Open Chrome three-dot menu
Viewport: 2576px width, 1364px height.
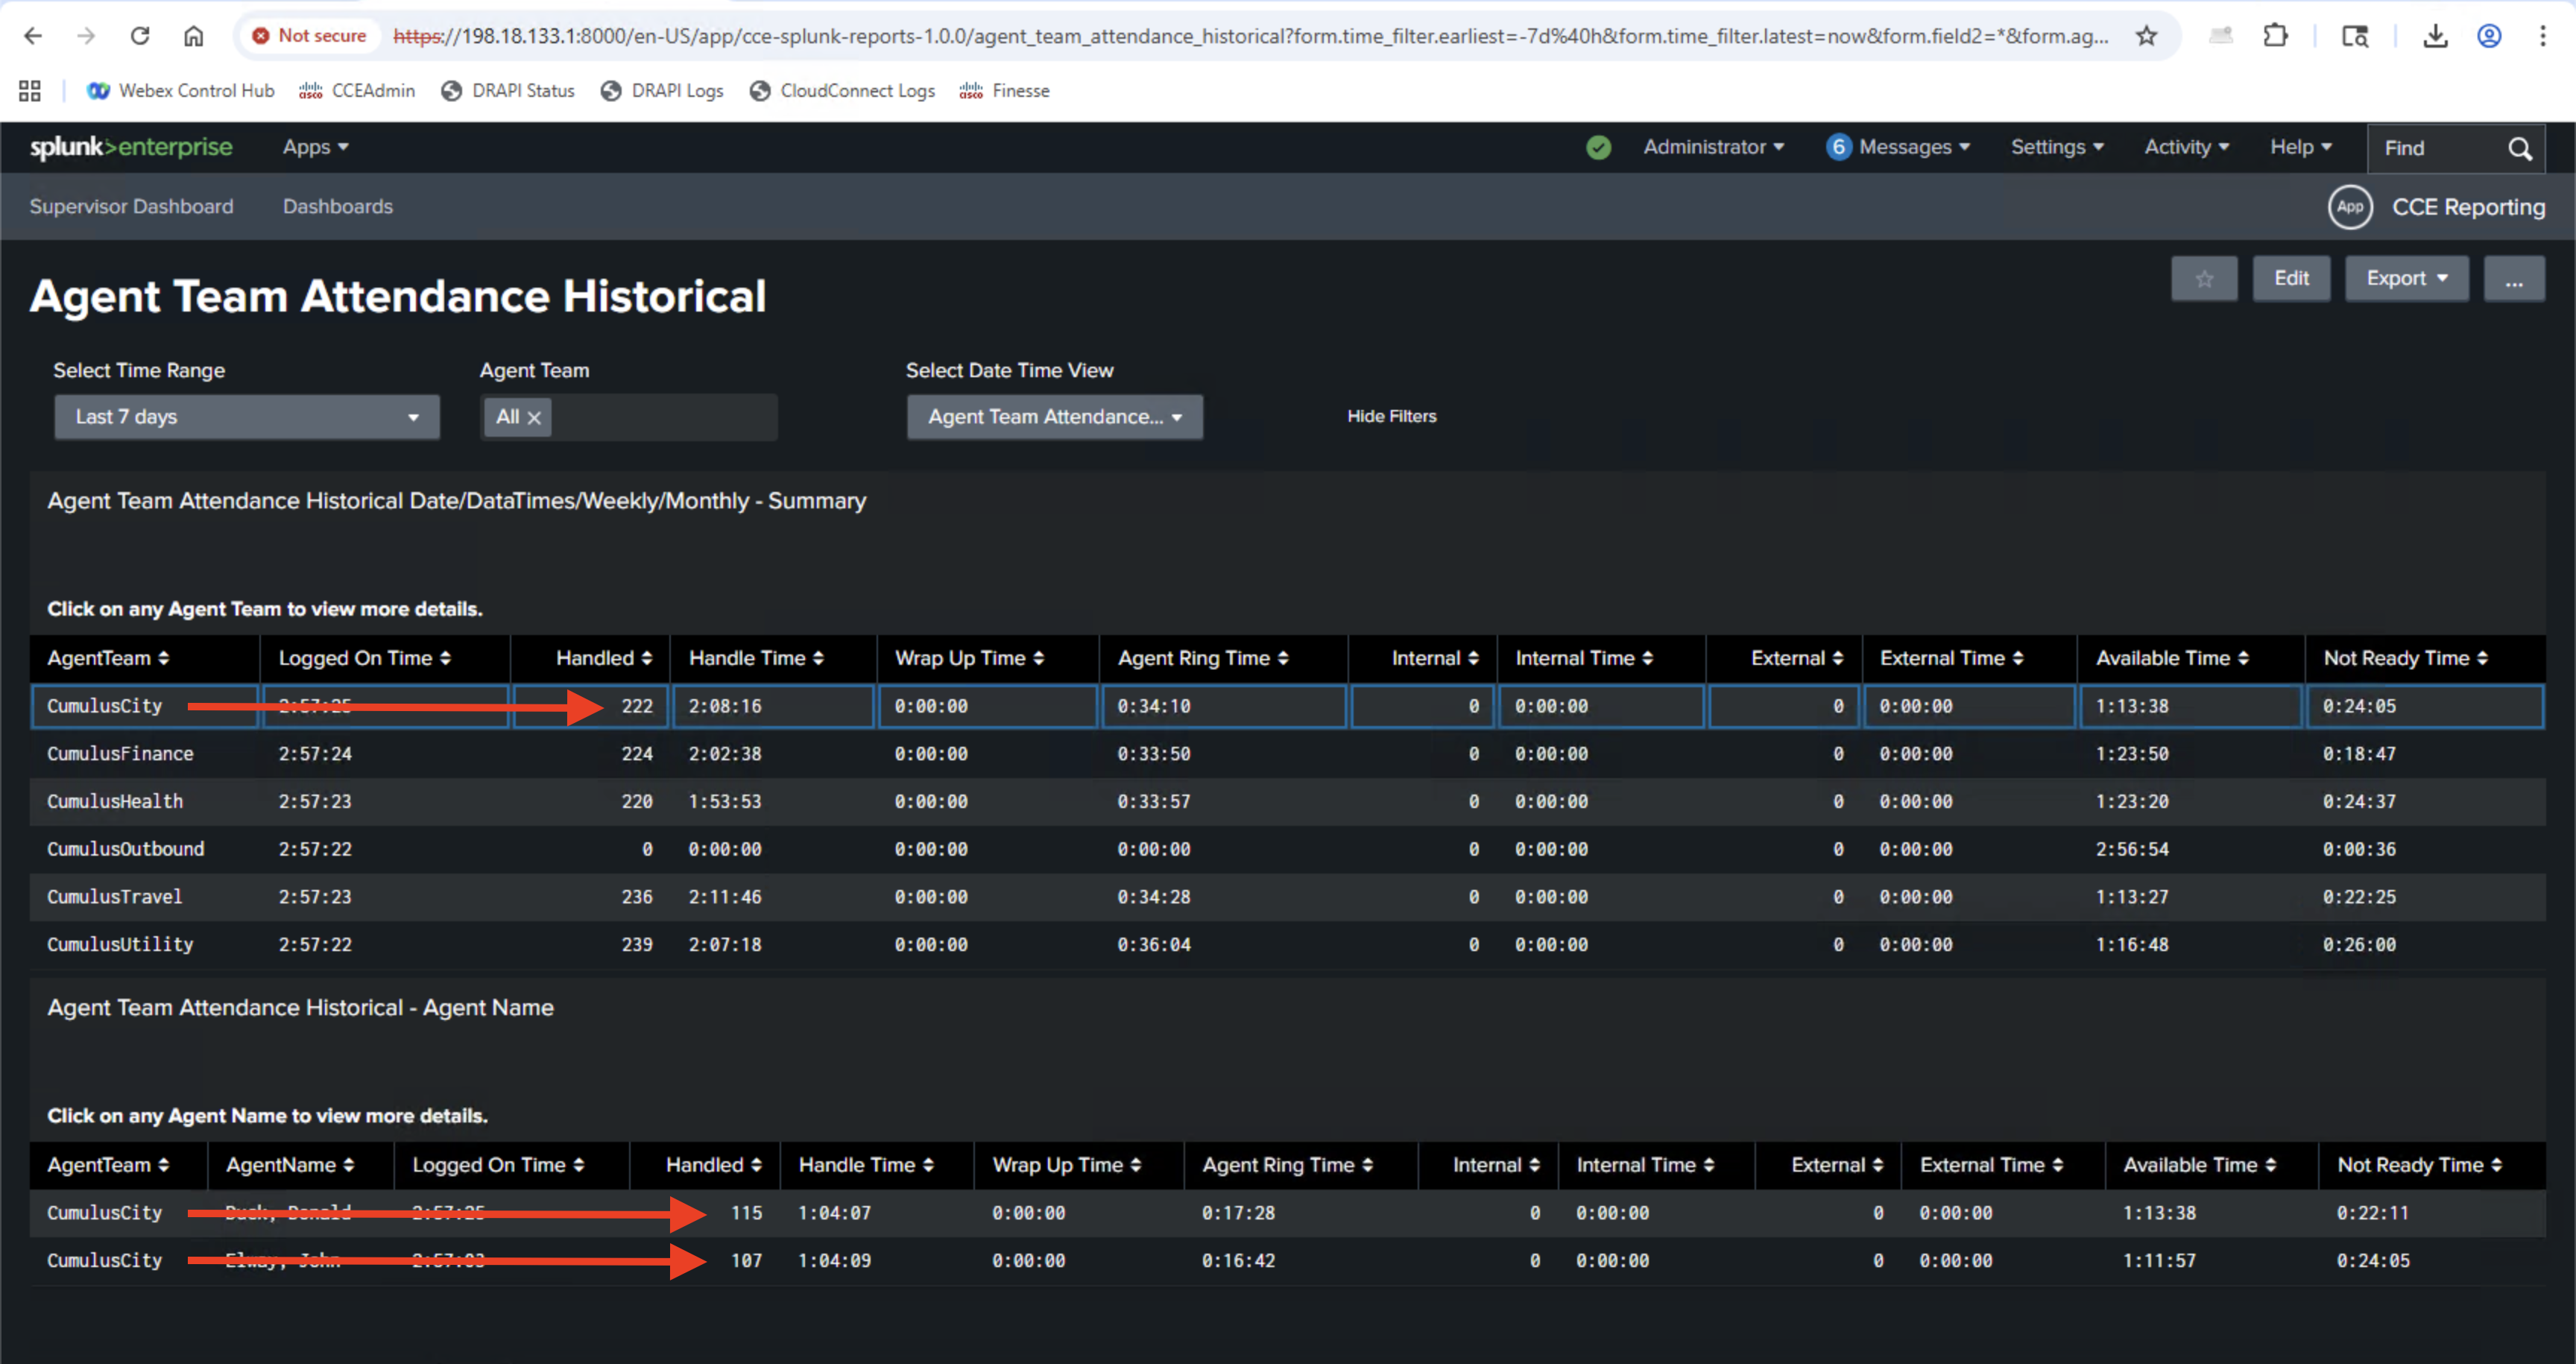(2542, 36)
